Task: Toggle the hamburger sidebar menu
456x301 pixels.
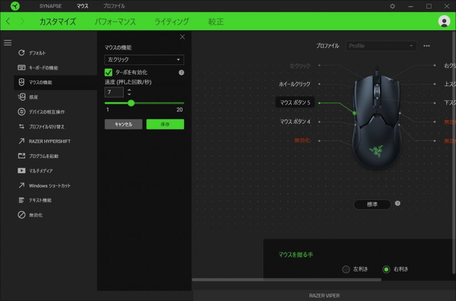Action: pos(7,43)
